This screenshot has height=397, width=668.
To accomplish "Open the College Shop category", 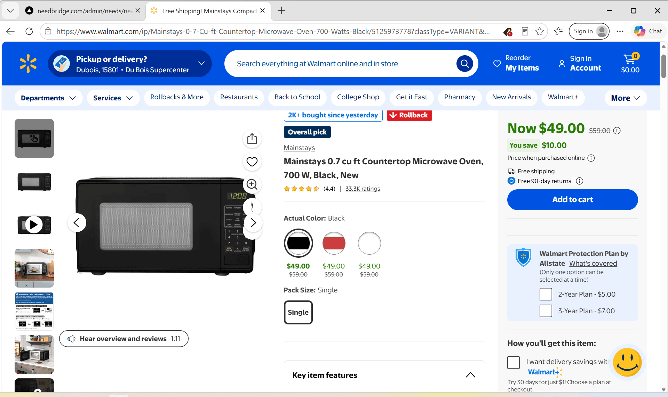I will point(358,97).
